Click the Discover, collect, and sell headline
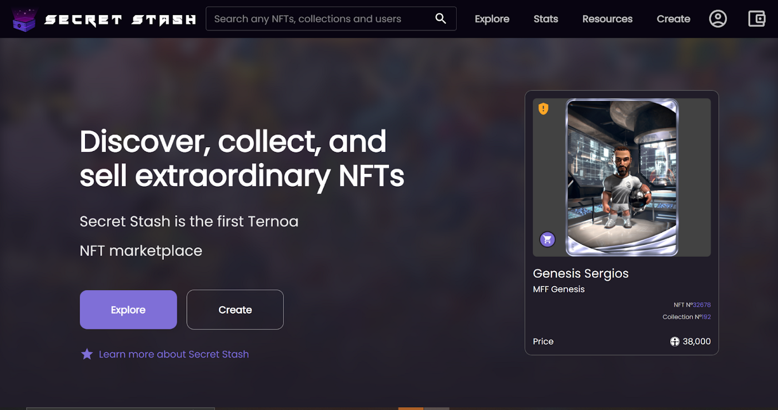 [x=242, y=158]
